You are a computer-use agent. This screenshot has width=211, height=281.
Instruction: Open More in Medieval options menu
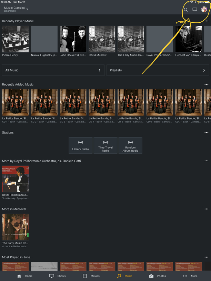coord(207,209)
